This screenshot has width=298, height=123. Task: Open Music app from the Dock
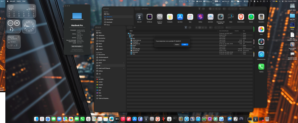(123, 119)
